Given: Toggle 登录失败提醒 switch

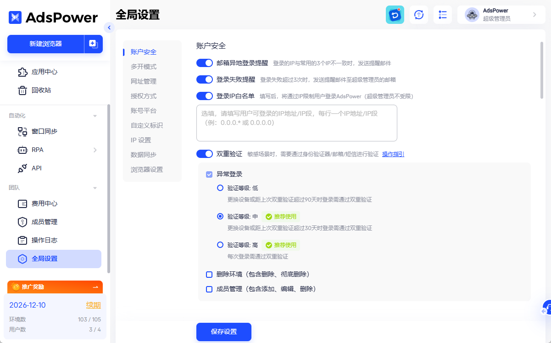Looking at the screenshot, I should 205,79.
